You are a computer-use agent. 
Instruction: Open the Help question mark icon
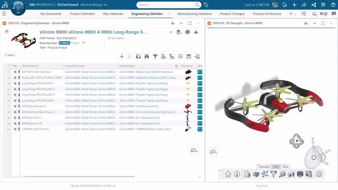tap(333, 5)
